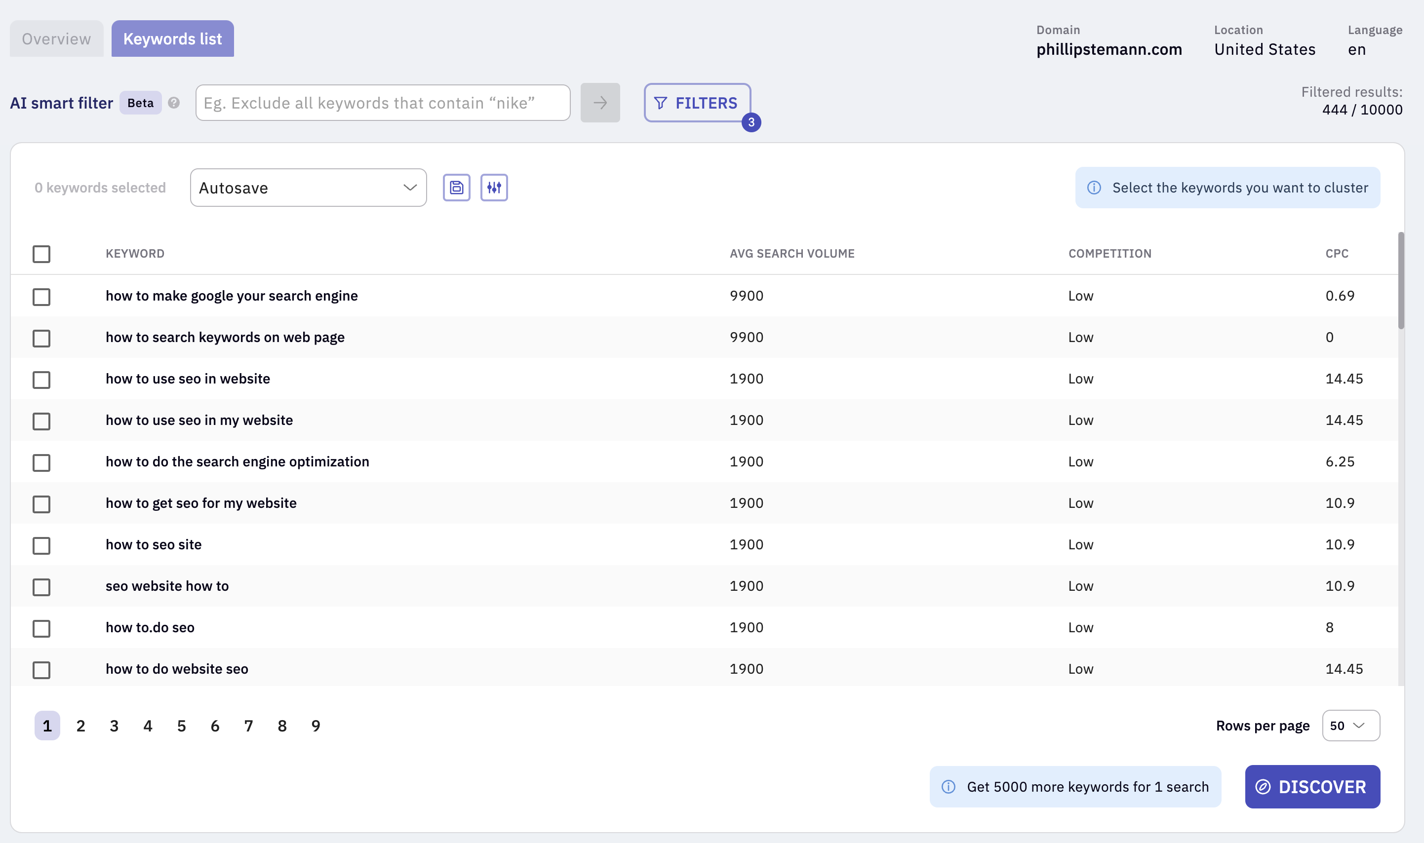Check 'how to do website seo' row
The width and height of the screenshot is (1424, 843).
(x=41, y=670)
